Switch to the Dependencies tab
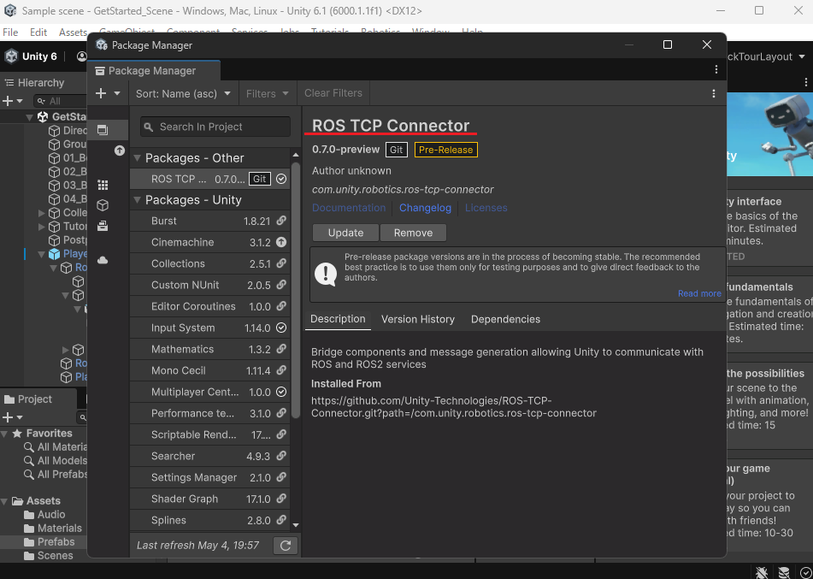This screenshot has height=579, width=813. (505, 319)
